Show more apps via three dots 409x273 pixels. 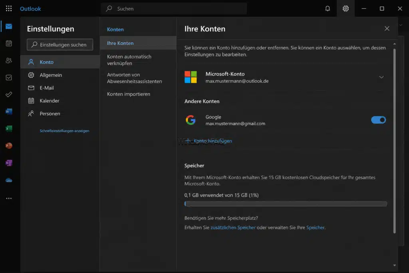point(9,198)
